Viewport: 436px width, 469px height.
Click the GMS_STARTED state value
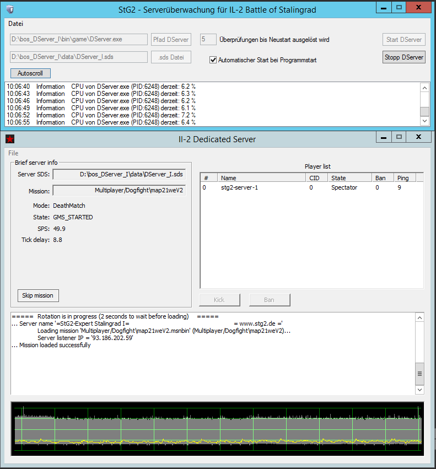pos(73,217)
